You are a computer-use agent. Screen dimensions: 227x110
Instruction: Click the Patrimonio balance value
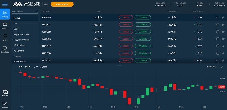tap(219, 6)
